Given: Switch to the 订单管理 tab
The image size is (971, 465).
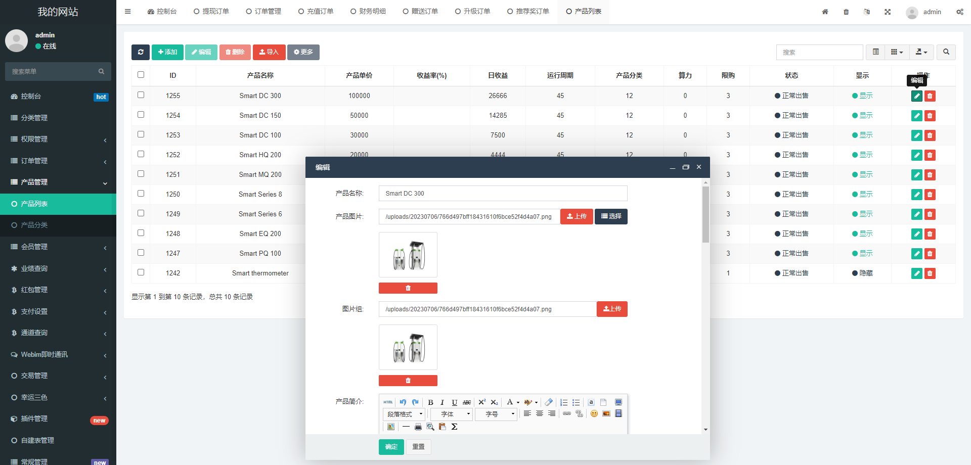Looking at the screenshot, I should click(263, 12).
